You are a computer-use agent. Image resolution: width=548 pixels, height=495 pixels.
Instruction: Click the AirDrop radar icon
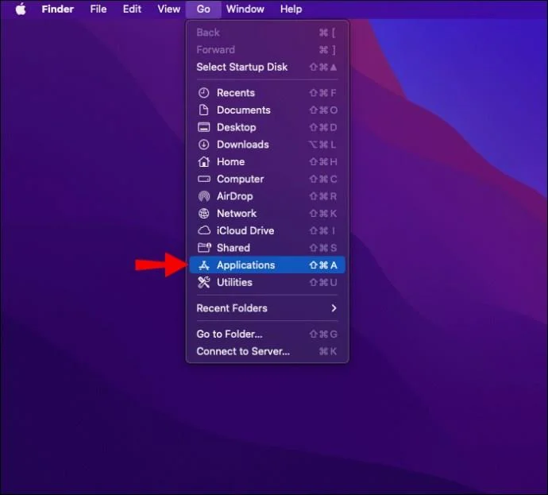204,196
